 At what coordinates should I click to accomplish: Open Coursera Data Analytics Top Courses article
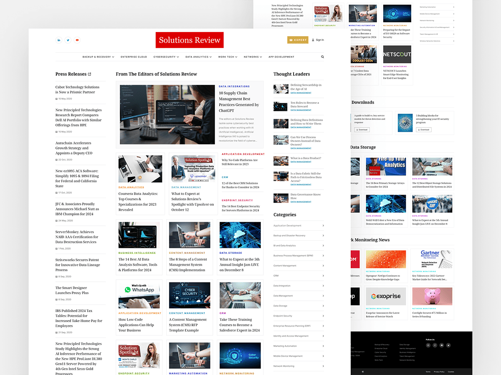tap(138, 202)
